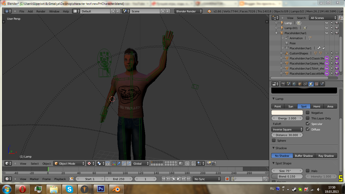This screenshot has width=345, height=194.
Task: Enable the This Layer Only checkbox
Action: (308, 118)
